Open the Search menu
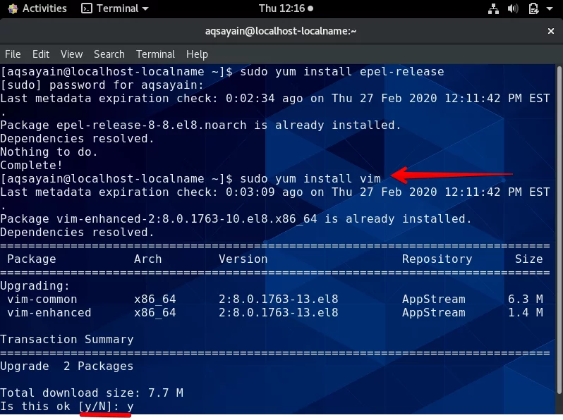This screenshot has height=420, width=563. point(109,54)
